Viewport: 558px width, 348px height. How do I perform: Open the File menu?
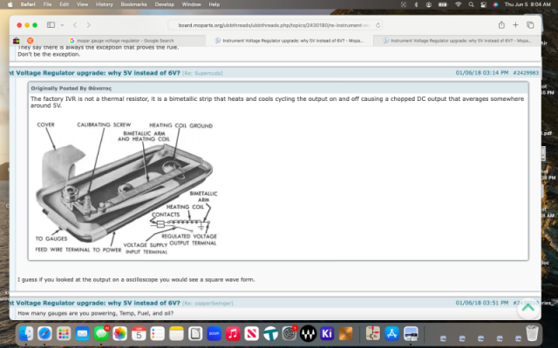click(x=47, y=4)
